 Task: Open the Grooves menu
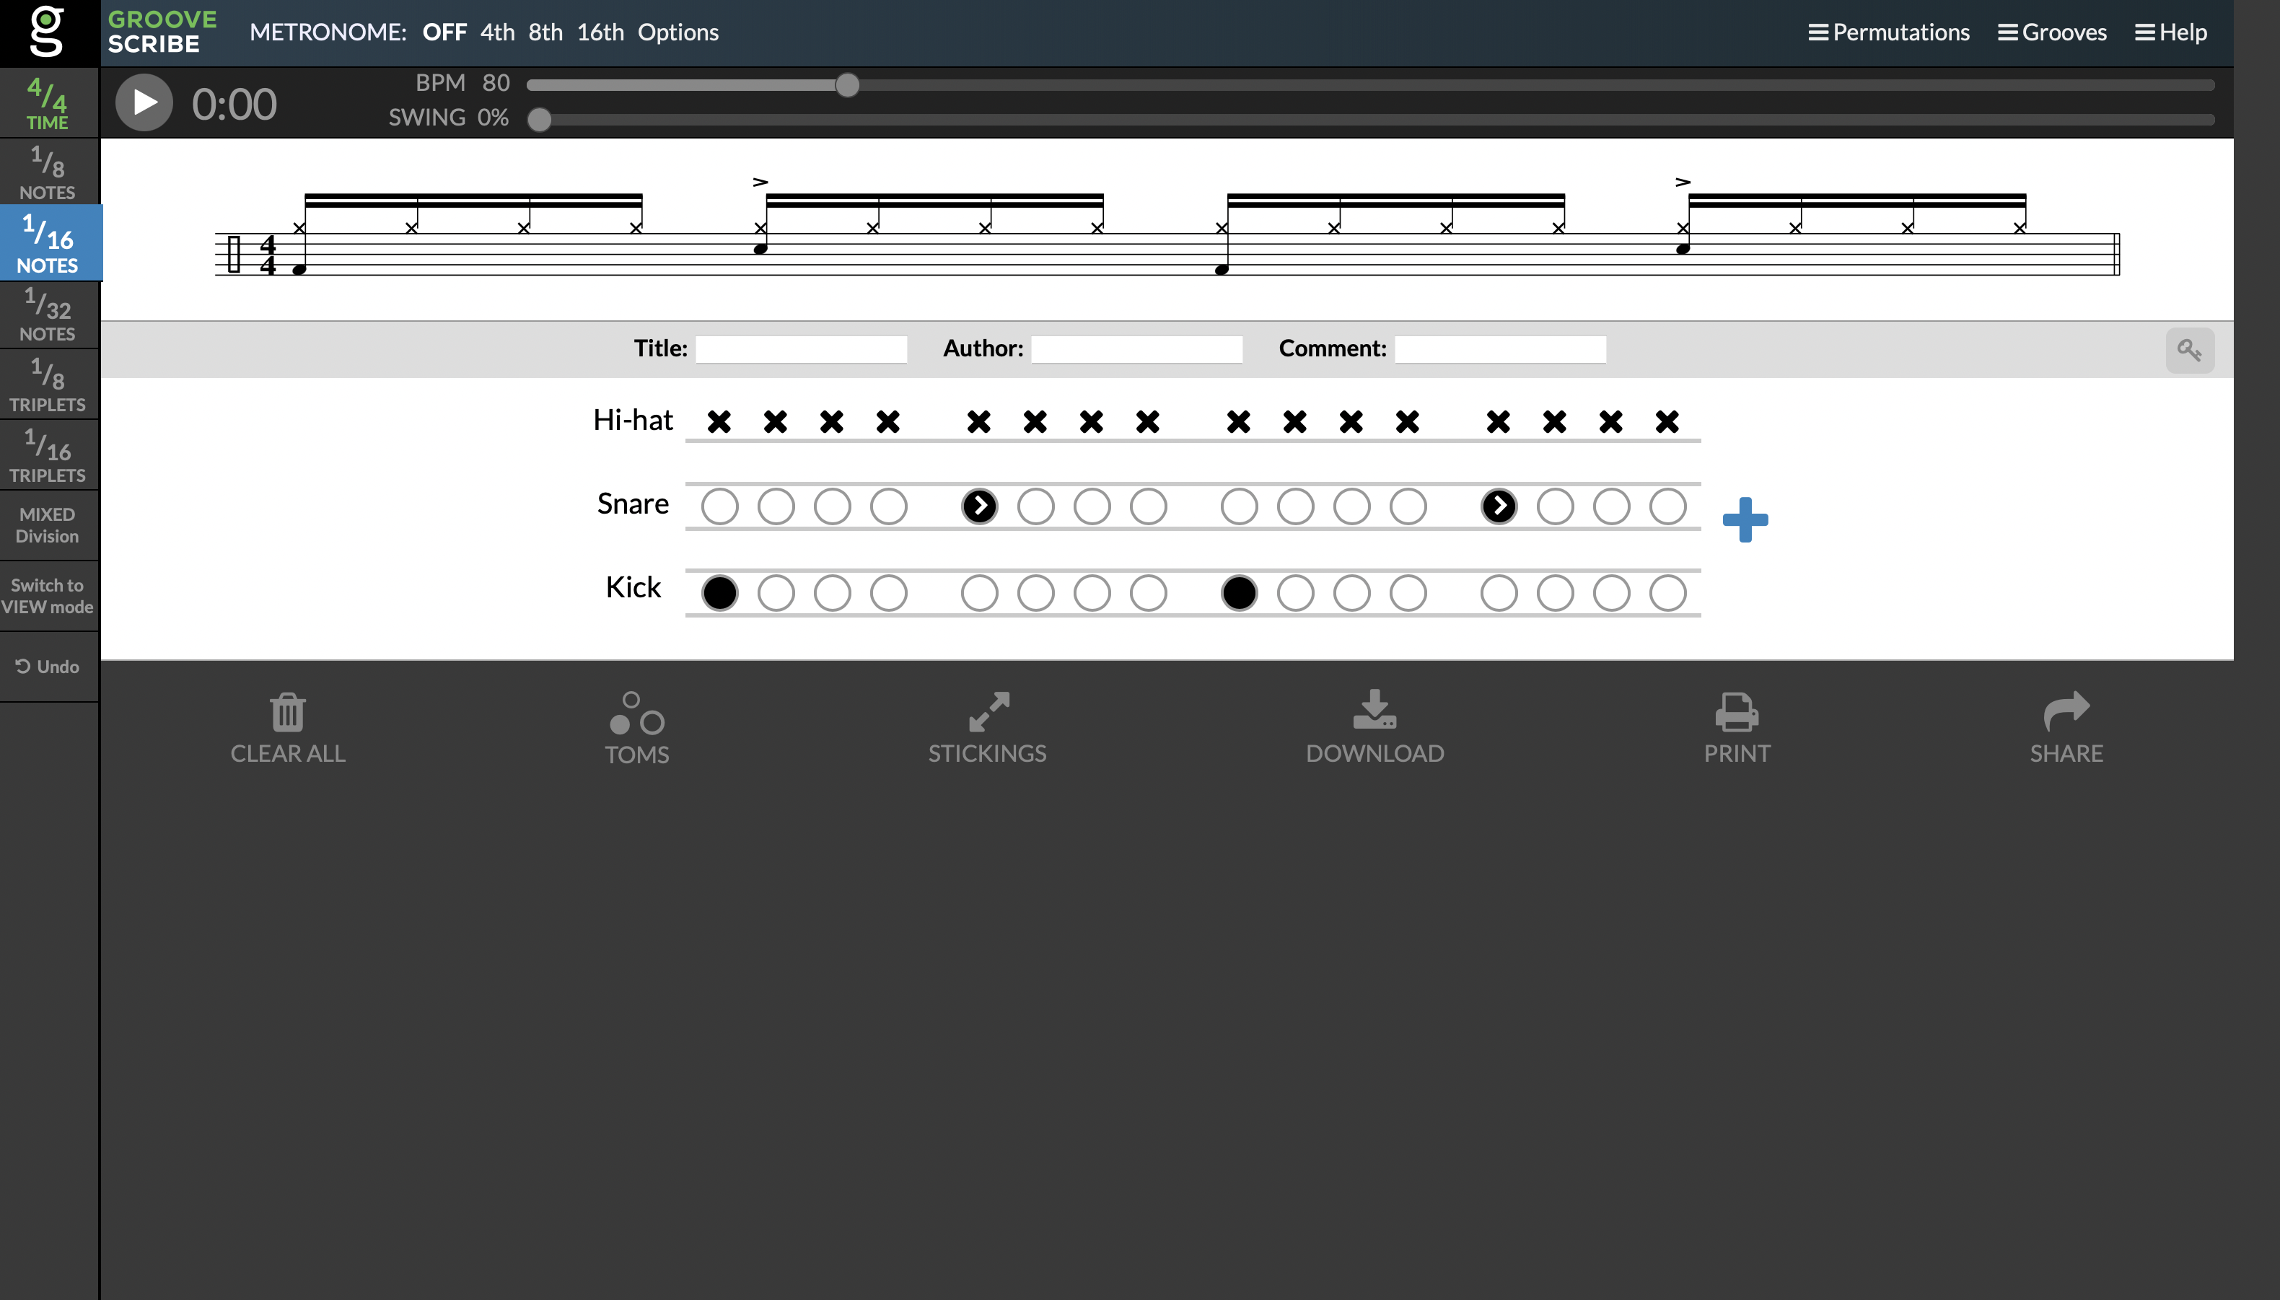[x=2051, y=32]
